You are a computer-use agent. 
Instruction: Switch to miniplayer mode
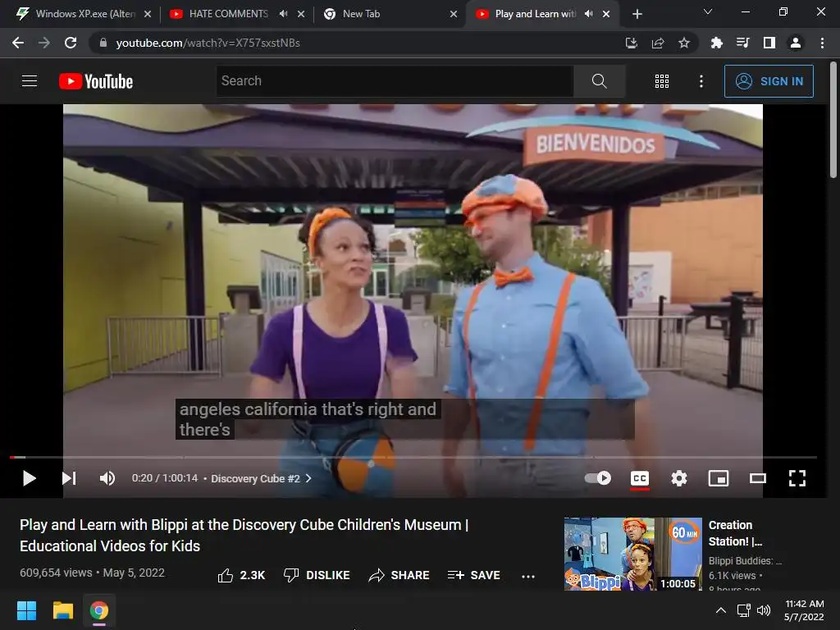[719, 478]
